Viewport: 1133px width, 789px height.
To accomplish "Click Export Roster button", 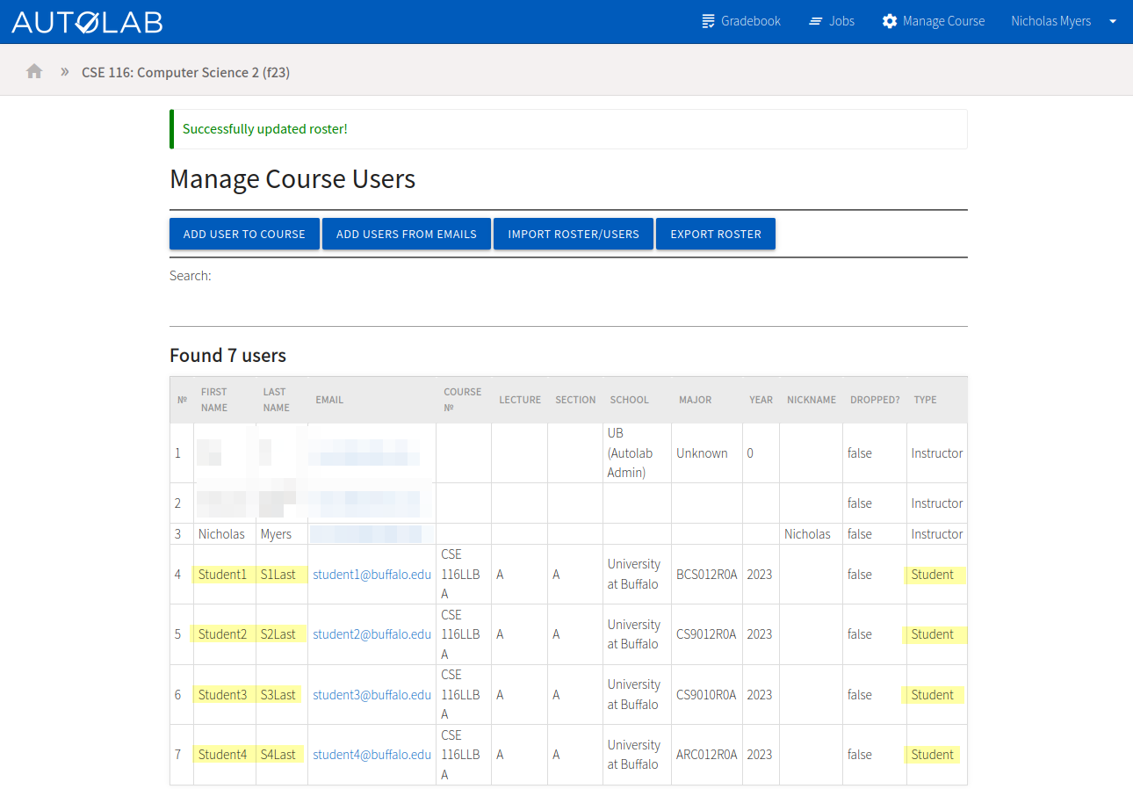I will (716, 234).
